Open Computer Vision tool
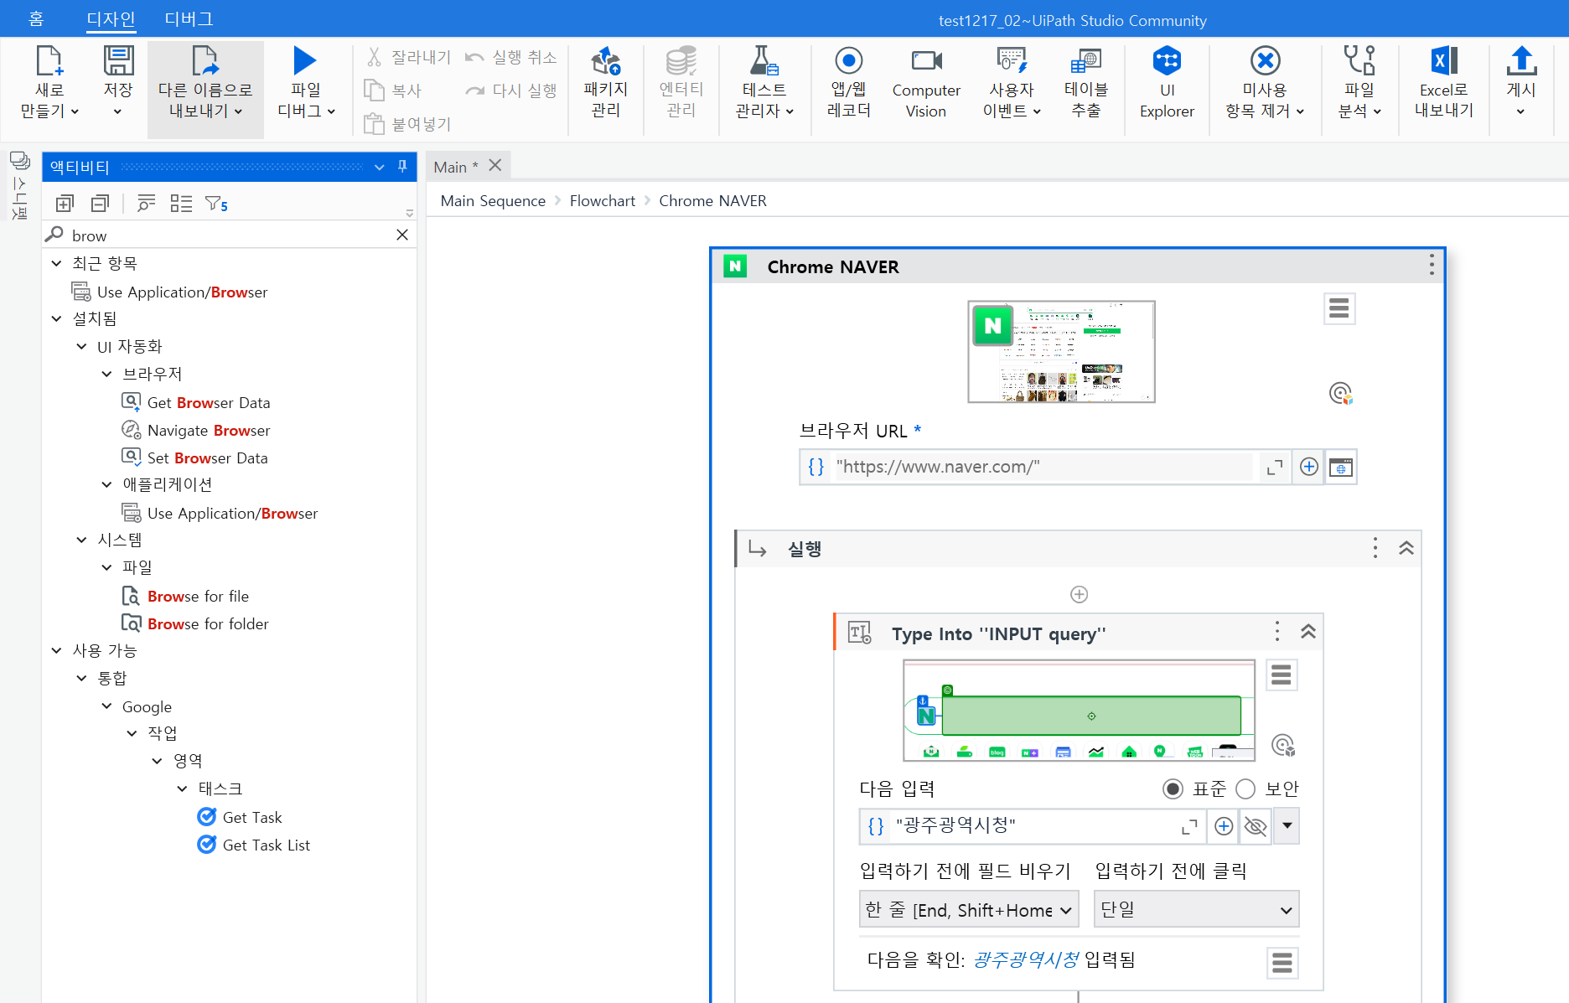1569x1003 pixels. pos(926,83)
